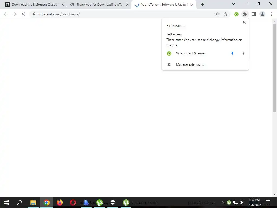
Task: Open the network status tray icon
Action: [236, 203]
